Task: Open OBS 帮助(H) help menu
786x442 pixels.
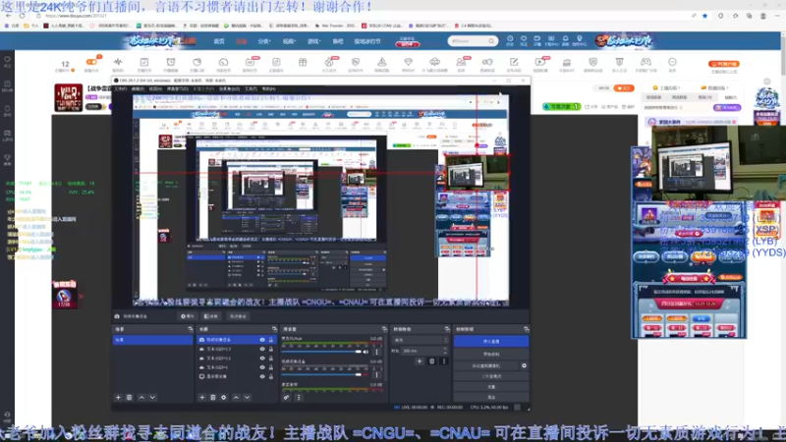Action: tap(268, 88)
